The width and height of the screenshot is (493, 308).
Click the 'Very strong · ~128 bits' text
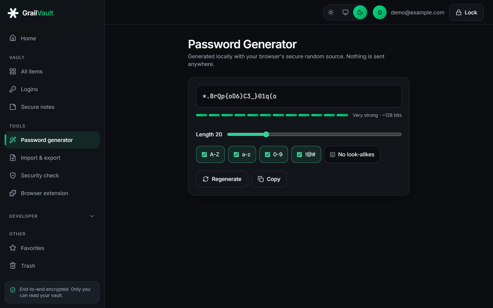point(377,115)
